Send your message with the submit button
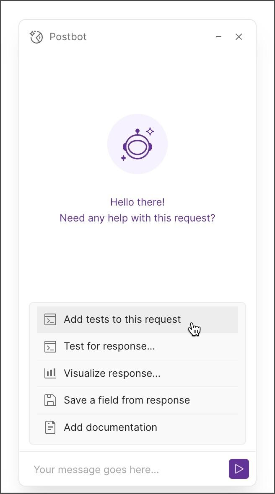The image size is (275, 494). click(239, 469)
